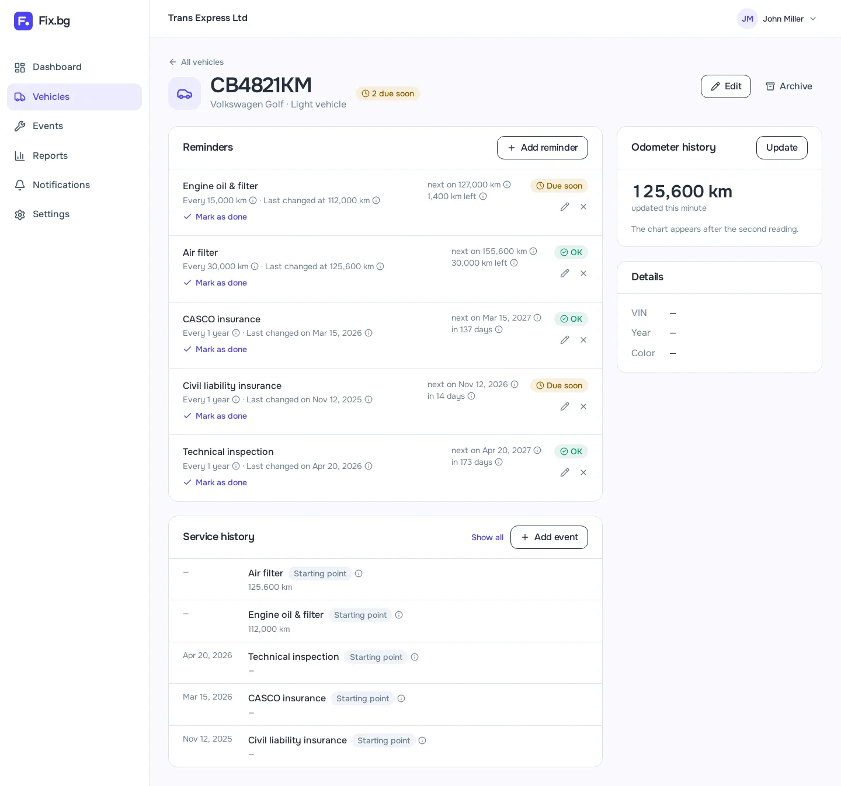
Task: Go back to All vehicles
Action: pyautogui.click(x=196, y=62)
